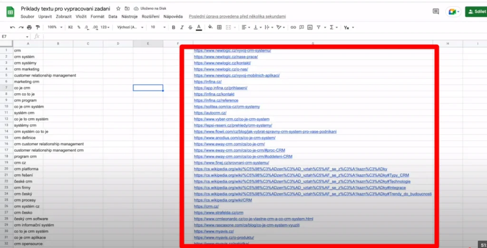Select the paint format tool
This screenshot has height=248, width=487.
point(38,27)
